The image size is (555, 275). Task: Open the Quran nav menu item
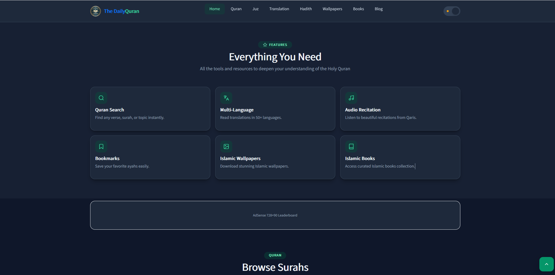coord(236,9)
